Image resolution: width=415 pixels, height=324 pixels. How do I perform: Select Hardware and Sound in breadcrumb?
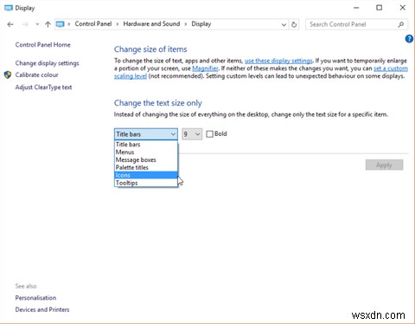(x=151, y=24)
